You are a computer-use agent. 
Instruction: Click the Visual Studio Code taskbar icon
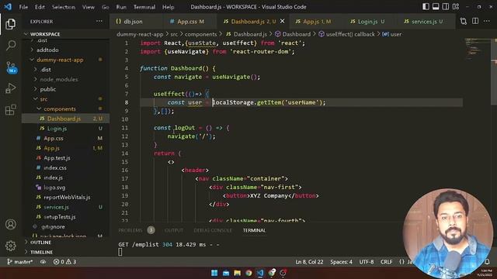tap(260, 273)
